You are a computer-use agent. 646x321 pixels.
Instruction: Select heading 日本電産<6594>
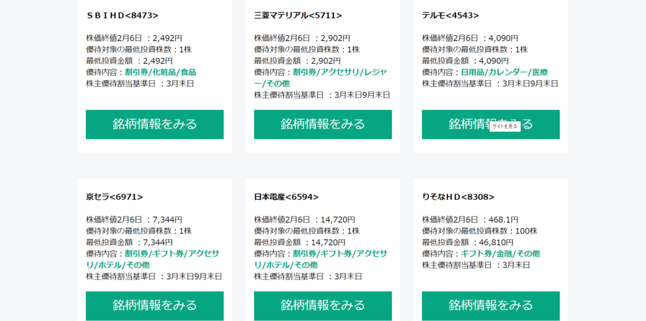pos(286,197)
